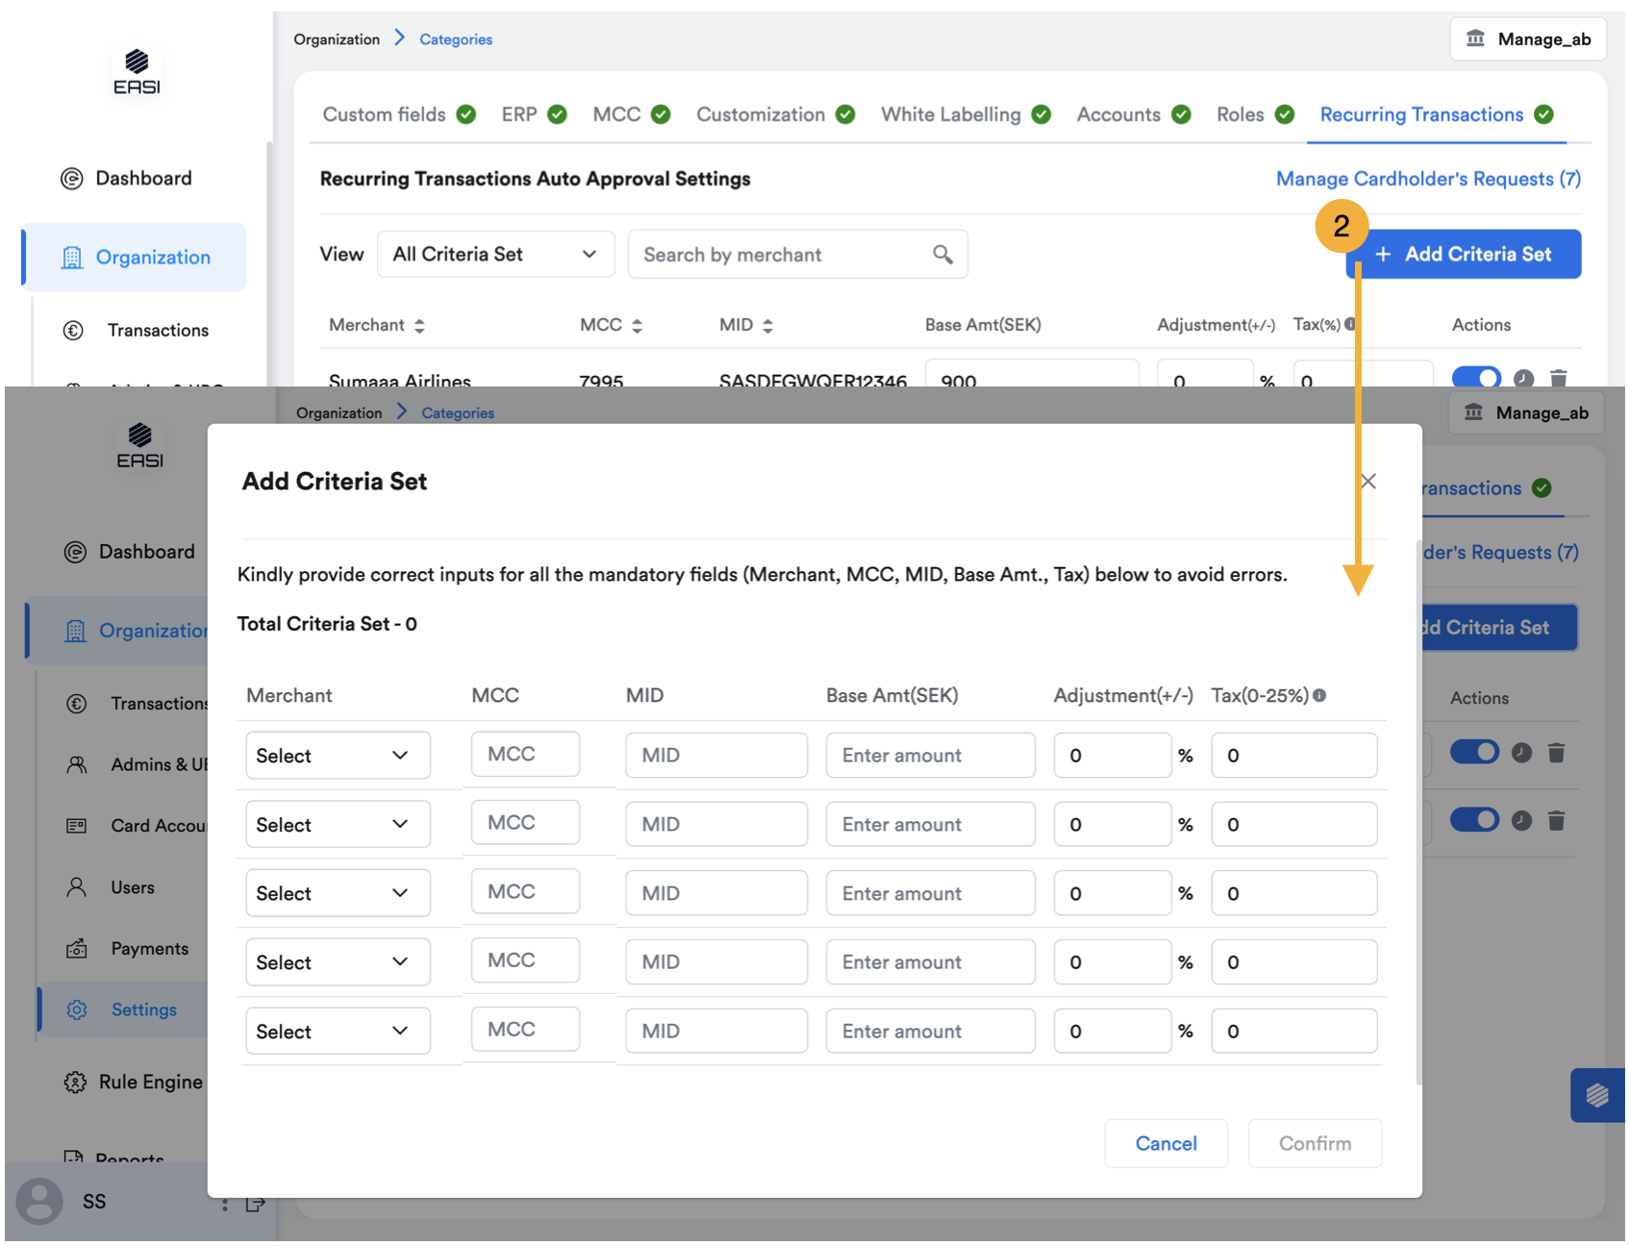Switch to the White Labelling tab
This screenshot has height=1246, width=1629.
click(950, 114)
